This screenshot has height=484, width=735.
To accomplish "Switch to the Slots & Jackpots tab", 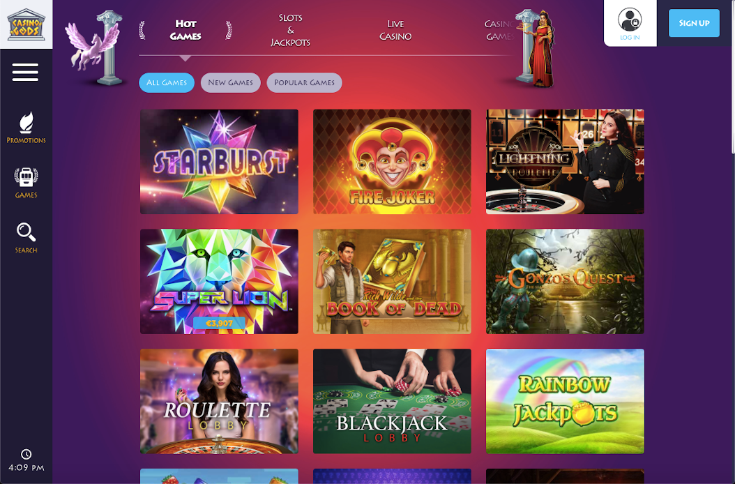I will (x=291, y=30).
